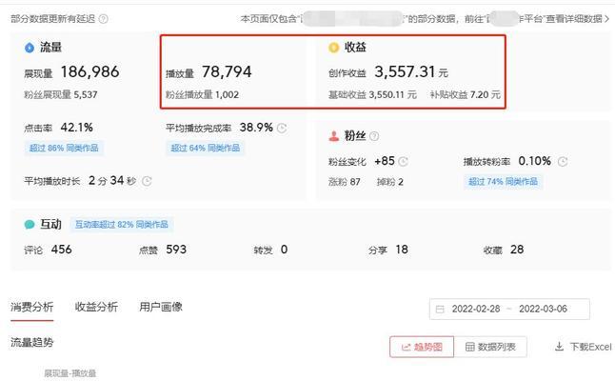This screenshot has width=615, height=381.
Task: Click the 互动率超过 82% 同类作品 tag
Action: tap(122, 225)
